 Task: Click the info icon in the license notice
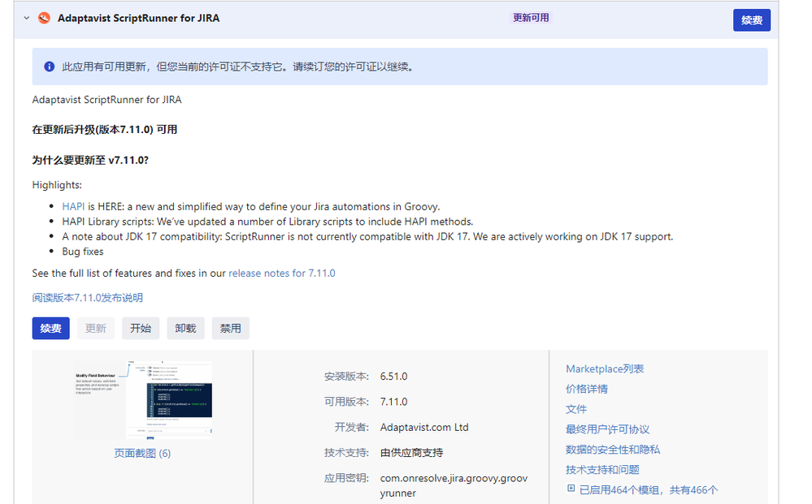click(x=50, y=67)
